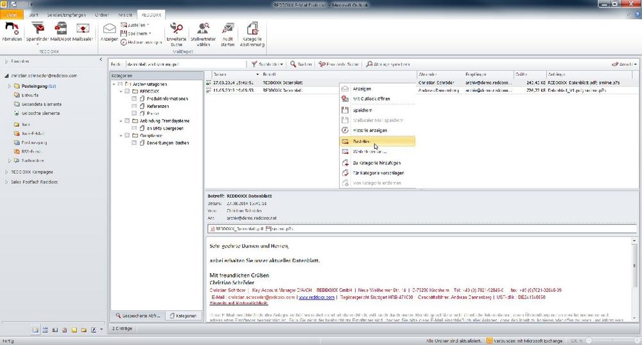Click the REDDOXX_Datenblatt.pdf attachment

pos(237,229)
